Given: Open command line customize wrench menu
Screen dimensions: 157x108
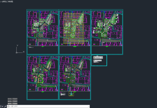Looking at the screenshot, I should pos(5,107).
